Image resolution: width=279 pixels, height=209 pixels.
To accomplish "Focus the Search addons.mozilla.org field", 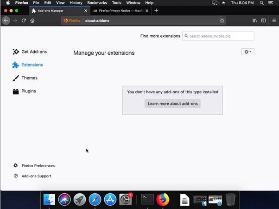I will pyautogui.click(x=218, y=36).
